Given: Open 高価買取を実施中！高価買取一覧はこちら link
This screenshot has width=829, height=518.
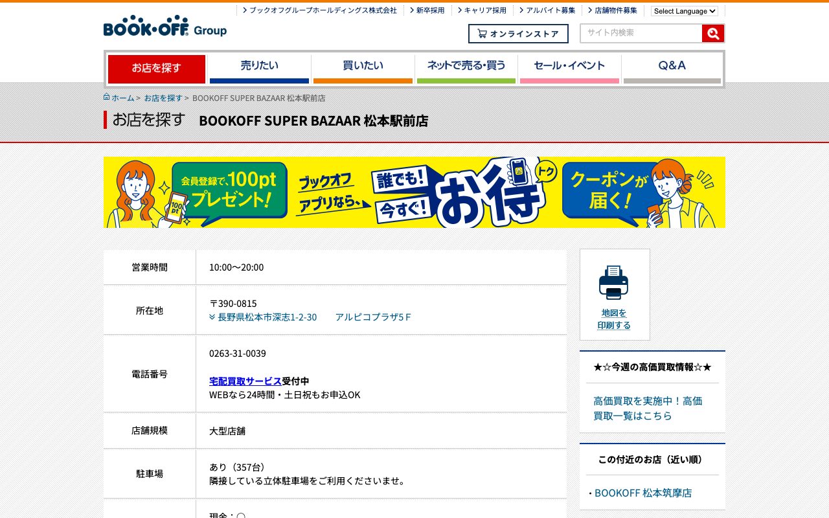Looking at the screenshot, I should pyautogui.click(x=648, y=409).
